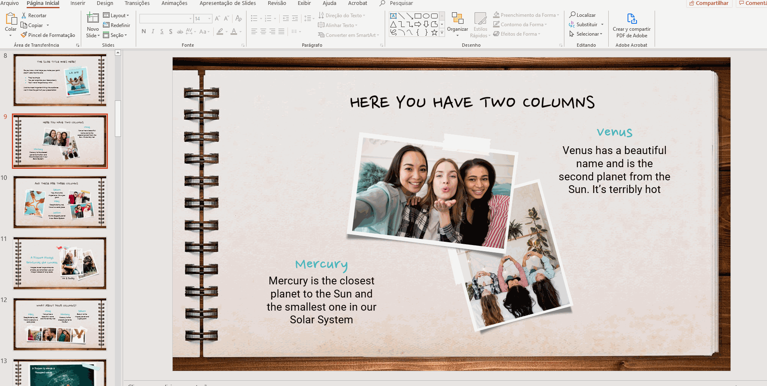Select the arrow line shape
This screenshot has width=767, height=386.
410,16
